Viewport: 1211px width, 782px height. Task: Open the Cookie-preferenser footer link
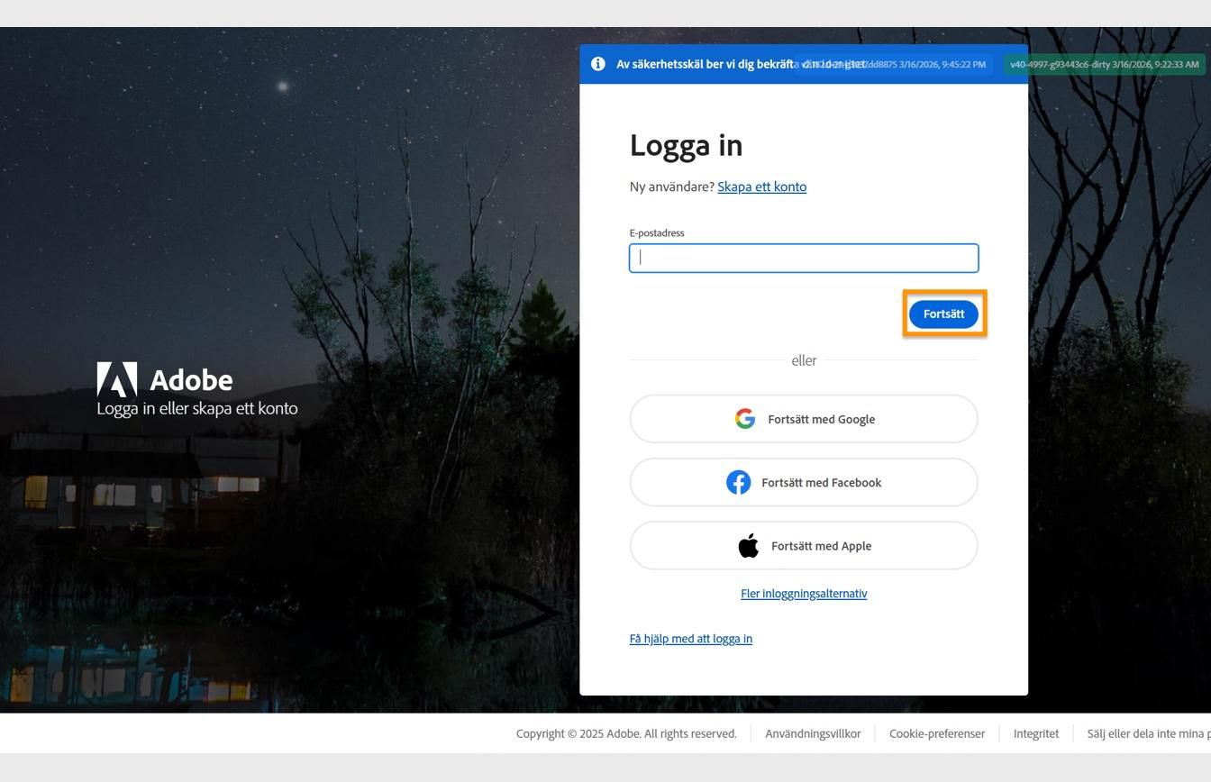(x=936, y=732)
